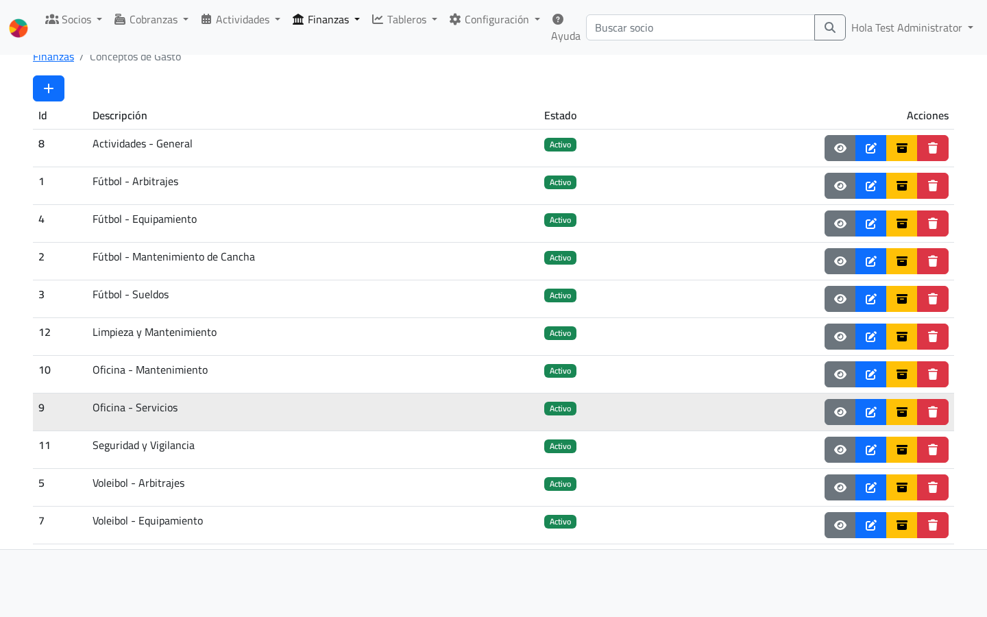
Task: Open the Socios dropdown menu
Action: click(x=73, y=19)
